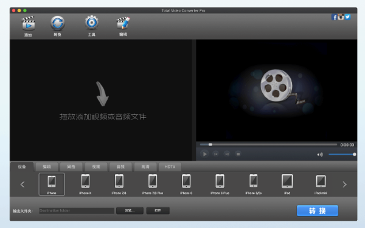This screenshot has width=365, height=228.
Task: Show more device presets with right chevron
Action: click(x=344, y=184)
